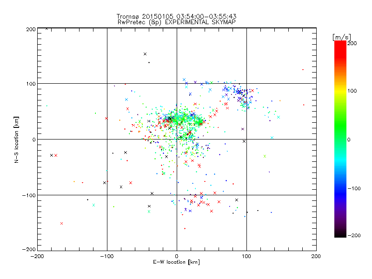
Task: Click the y-axis tick label '0'
Action: pyautogui.click(x=34, y=139)
